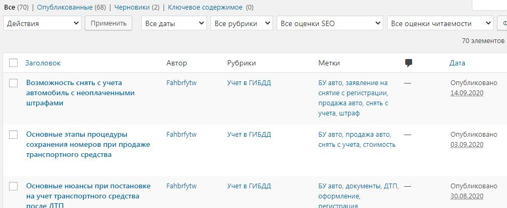Click the Применить button
Image resolution: width=507 pixels, height=208 pixels.
tap(108, 23)
